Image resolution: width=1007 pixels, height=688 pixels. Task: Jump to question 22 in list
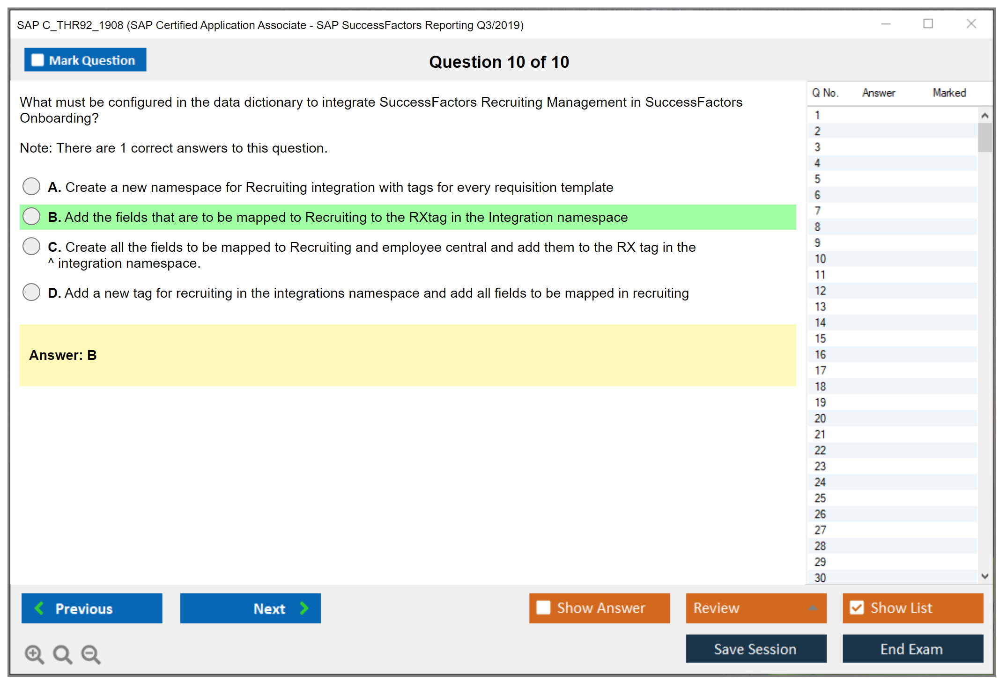point(820,450)
